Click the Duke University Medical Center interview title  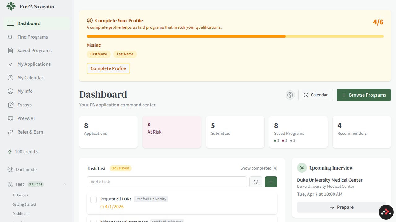tap(330, 180)
